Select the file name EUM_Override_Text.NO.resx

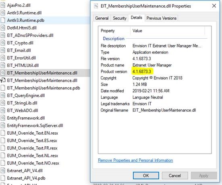[33, 163]
